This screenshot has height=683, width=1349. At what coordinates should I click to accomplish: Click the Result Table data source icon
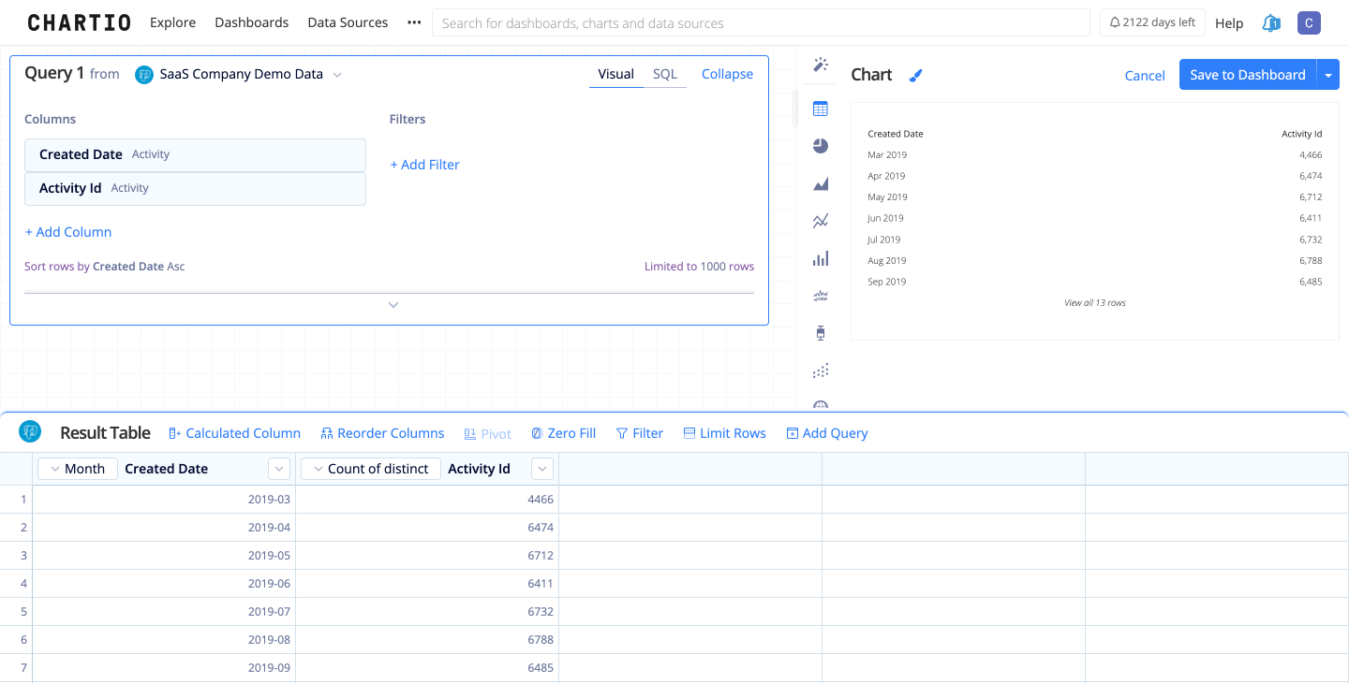[x=30, y=431]
